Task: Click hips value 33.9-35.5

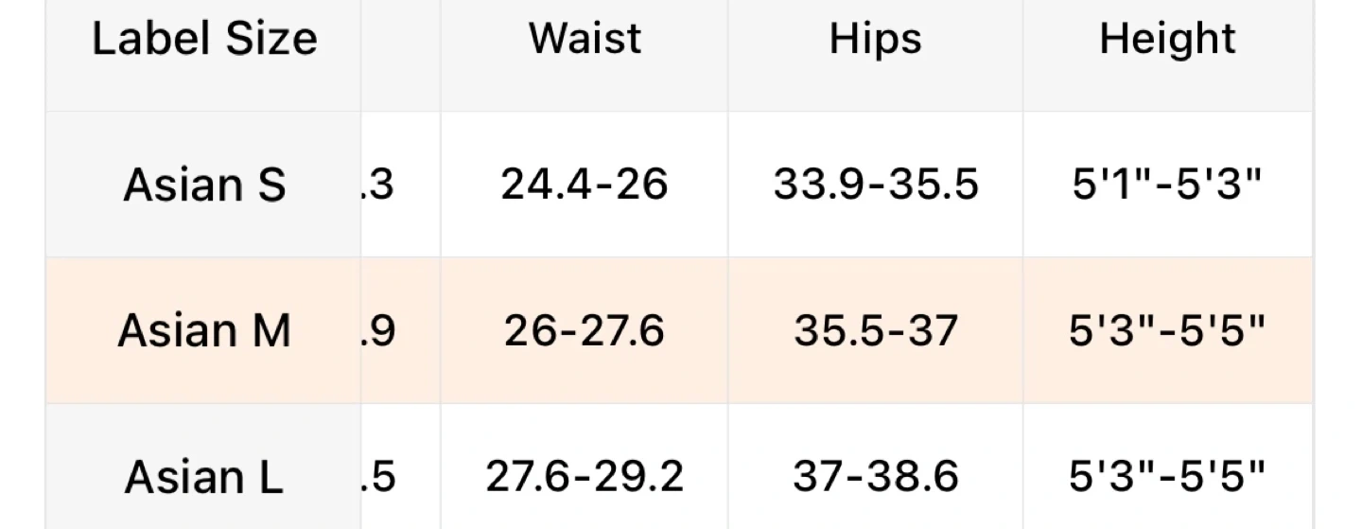Action: point(875,185)
